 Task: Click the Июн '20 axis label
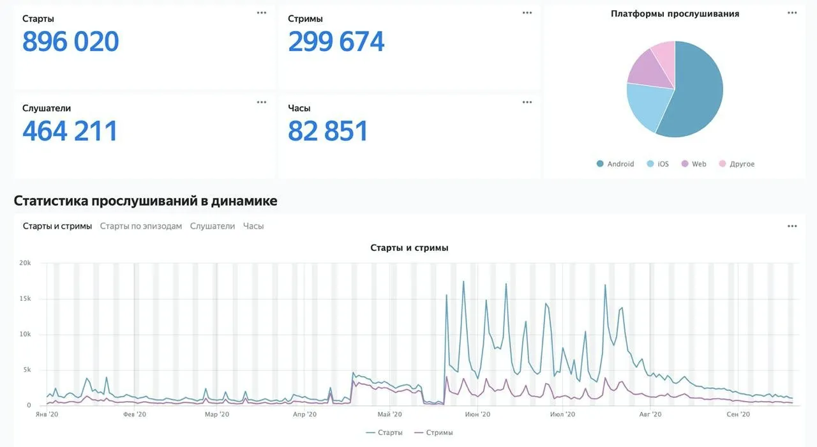tap(477, 414)
